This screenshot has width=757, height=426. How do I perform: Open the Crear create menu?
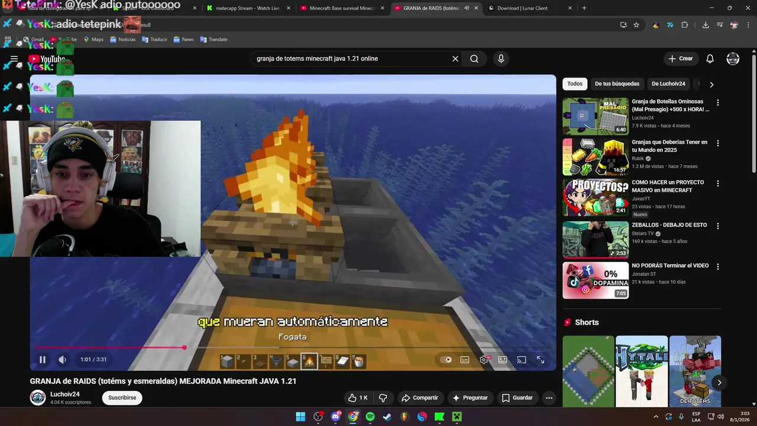pos(681,59)
